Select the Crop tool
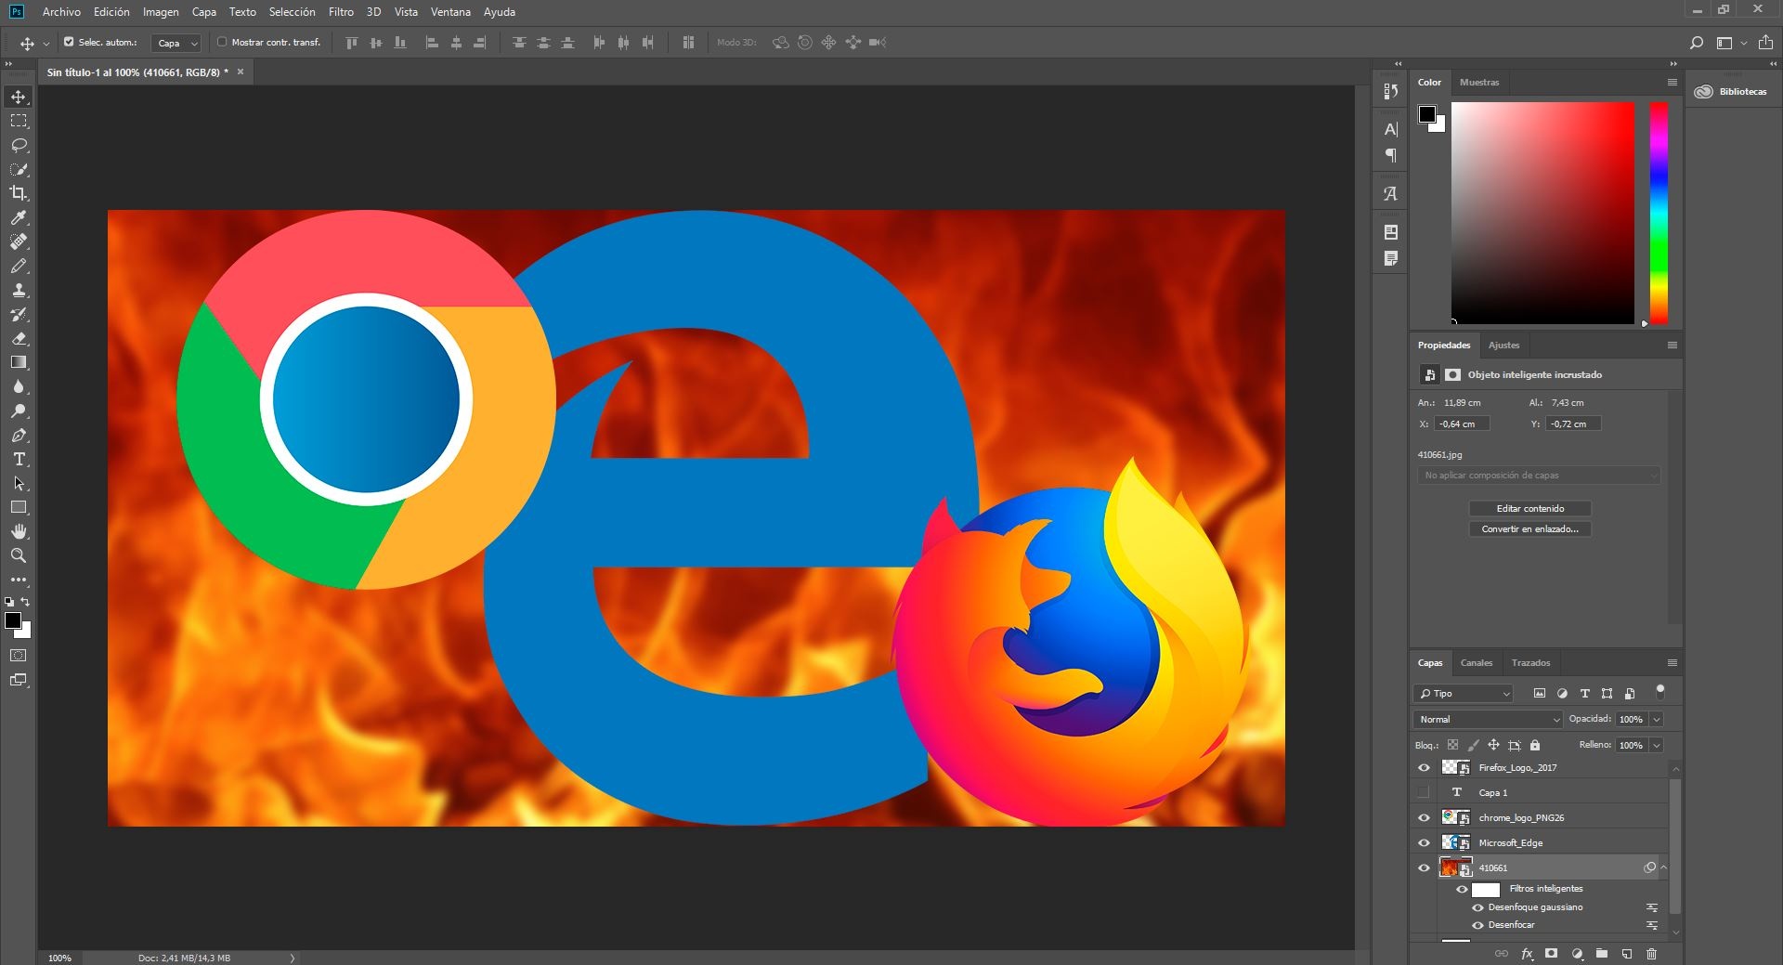1783x965 pixels. (19, 193)
